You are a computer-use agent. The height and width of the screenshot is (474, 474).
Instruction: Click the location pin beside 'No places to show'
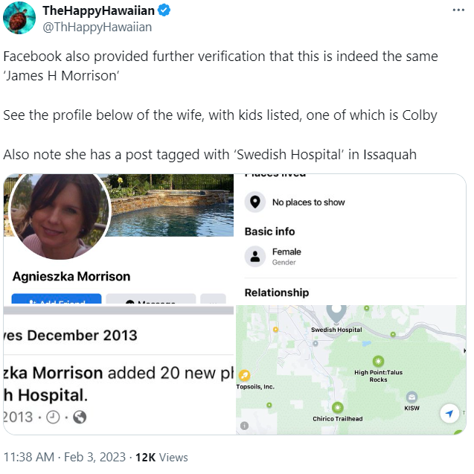255,202
